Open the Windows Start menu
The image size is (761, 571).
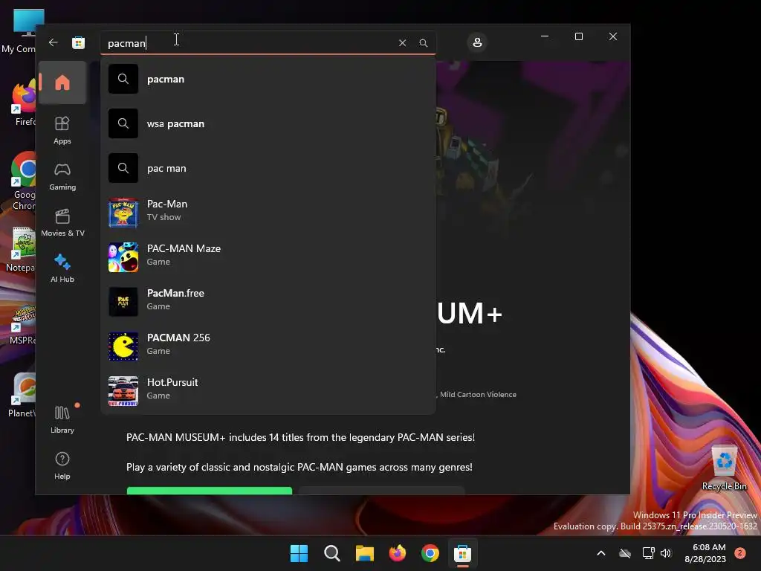coord(299,553)
